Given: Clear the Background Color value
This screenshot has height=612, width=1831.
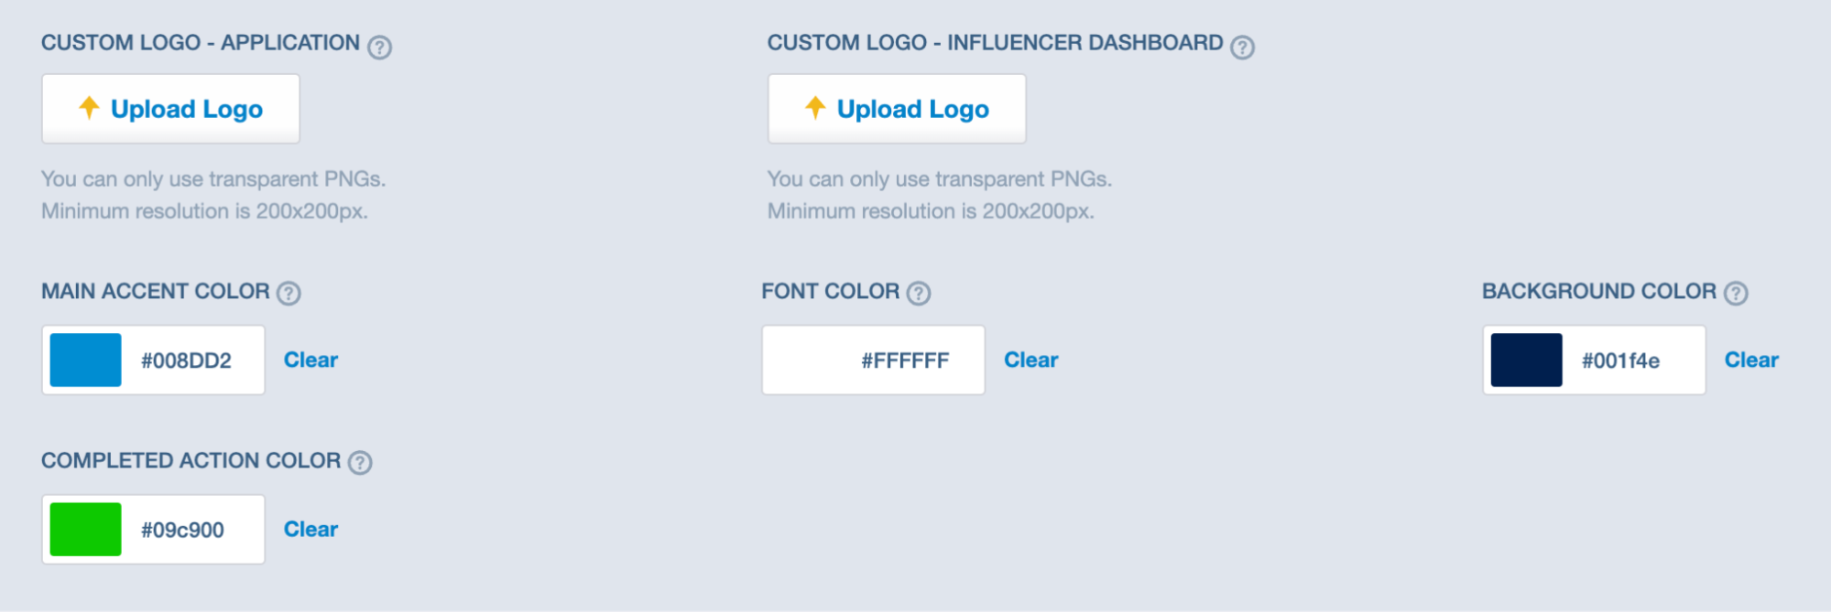Looking at the screenshot, I should point(1751,360).
